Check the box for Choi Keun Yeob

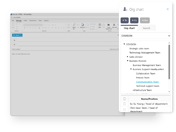click(125, 110)
